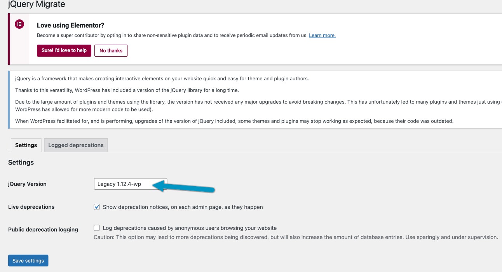Click the jQuery Migrate page heading
This screenshot has height=272, width=502.
37,4
